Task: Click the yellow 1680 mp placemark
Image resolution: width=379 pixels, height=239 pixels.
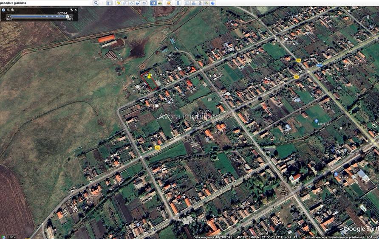Action: [x=149, y=76]
